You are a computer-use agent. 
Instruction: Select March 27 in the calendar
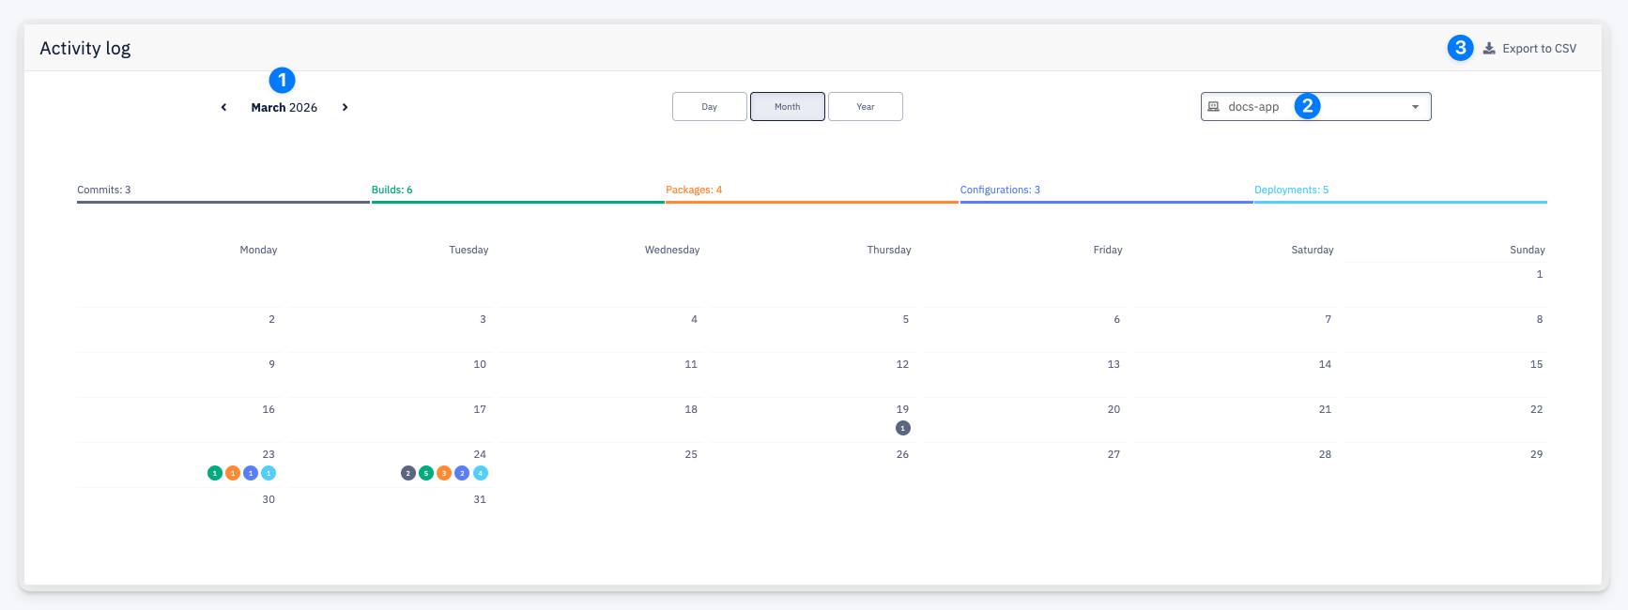pos(1113,454)
